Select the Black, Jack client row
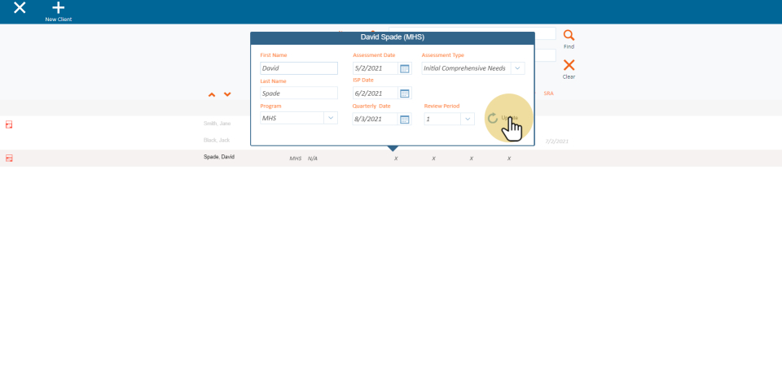The height and width of the screenshot is (382, 782). [x=217, y=140]
